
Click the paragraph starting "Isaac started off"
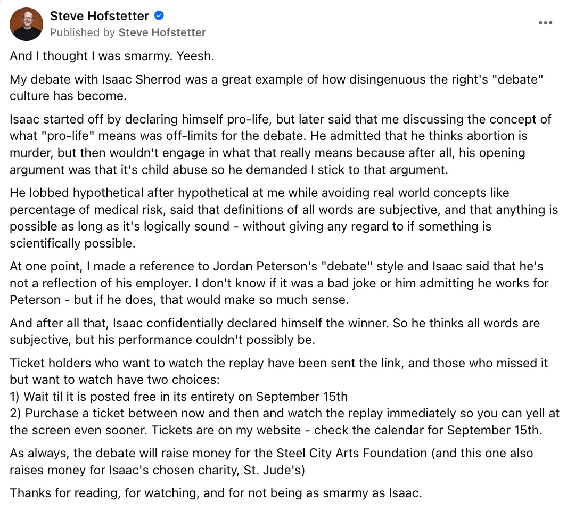tap(281, 144)
